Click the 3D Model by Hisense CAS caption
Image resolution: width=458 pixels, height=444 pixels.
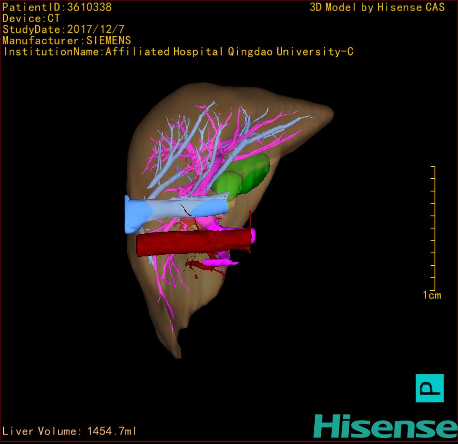point(377,7)
